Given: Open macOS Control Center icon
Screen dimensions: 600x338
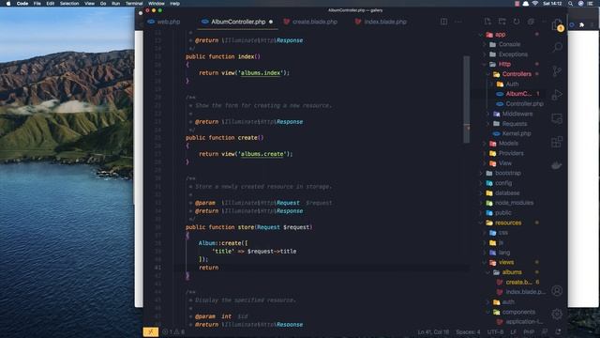Looking at the screenshot, I should point(590,4).
